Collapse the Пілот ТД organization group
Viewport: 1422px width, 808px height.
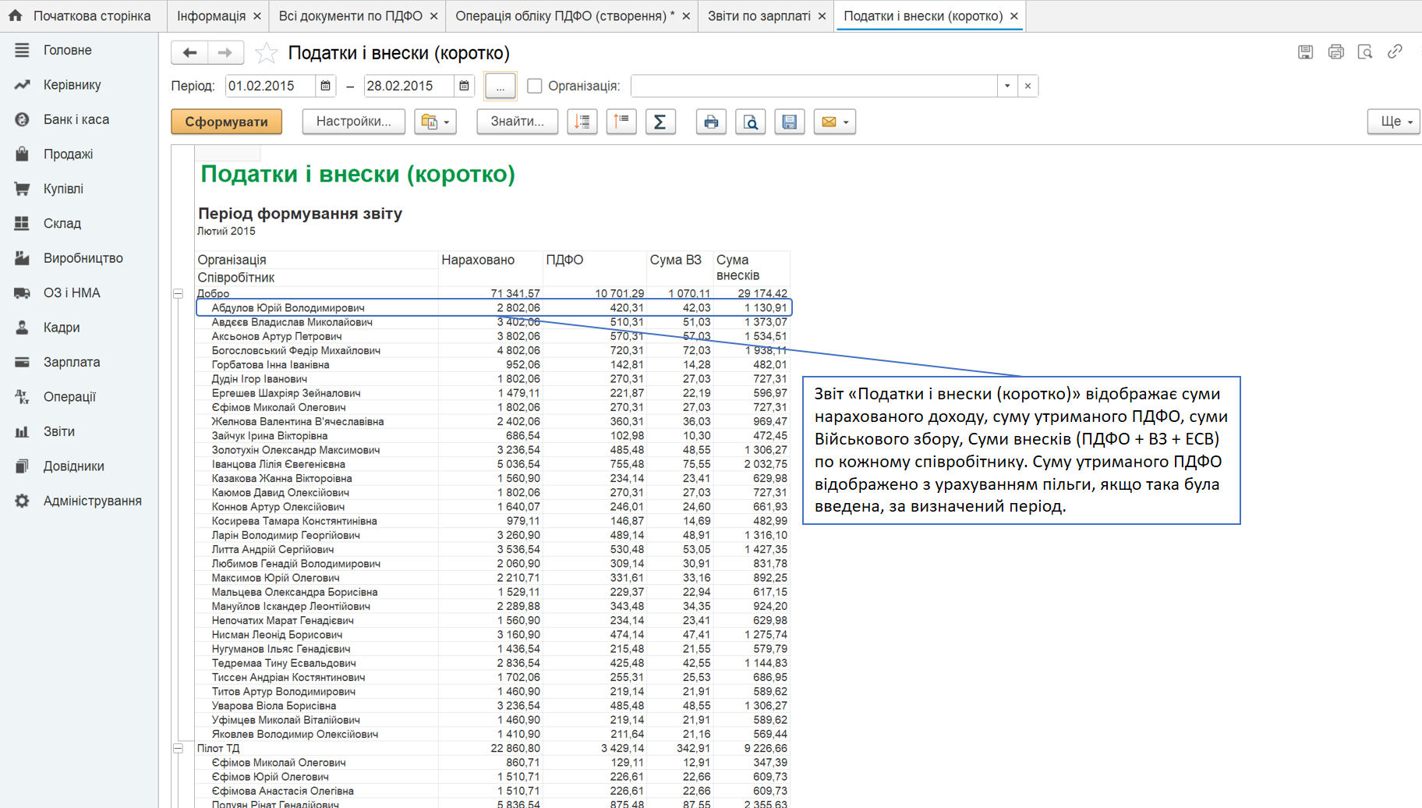(178, 749)
